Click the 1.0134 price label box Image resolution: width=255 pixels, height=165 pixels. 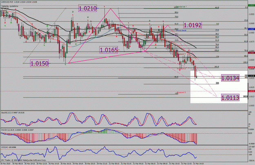tap(230, 78)
